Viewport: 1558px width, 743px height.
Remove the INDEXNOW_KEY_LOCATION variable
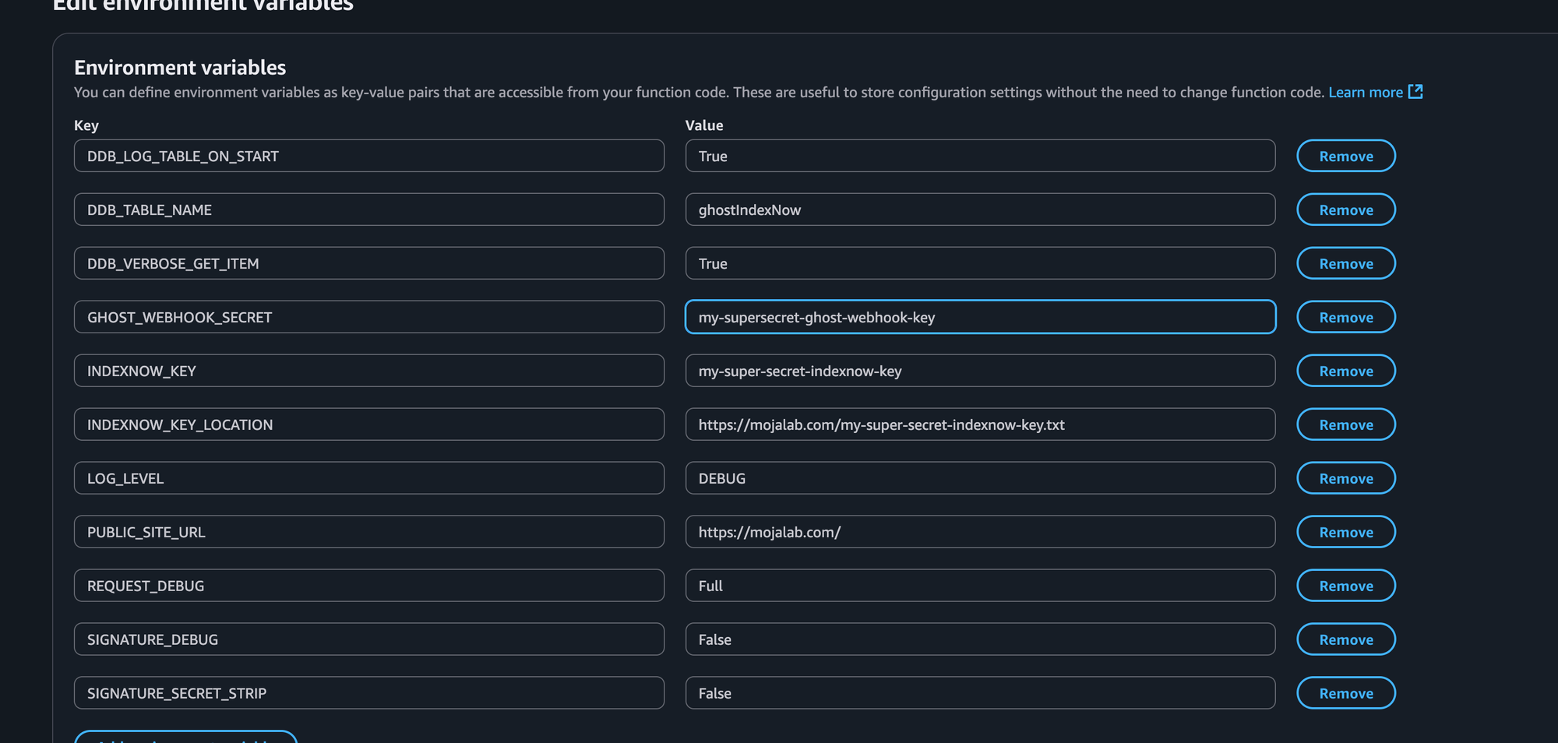click(x=1345, y=424)
